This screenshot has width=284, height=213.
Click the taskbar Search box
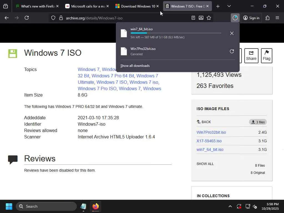pyautogui.click(x=46, y=206)
